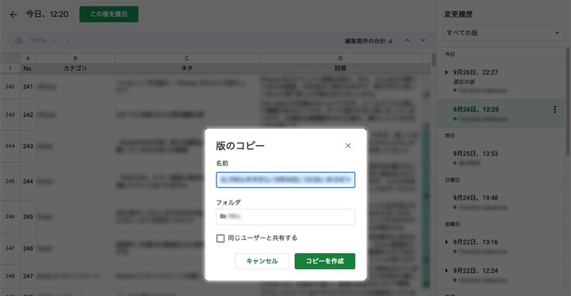Image resolution: width=571 pixels, height=296 pixels.
Task: Select column D header
Action: click(340, 58)
